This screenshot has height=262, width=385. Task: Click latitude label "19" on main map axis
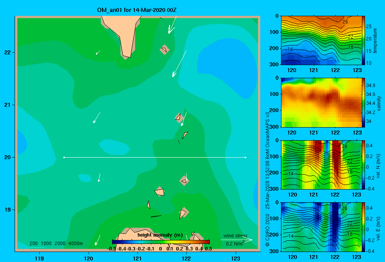[x=8, y=210]
